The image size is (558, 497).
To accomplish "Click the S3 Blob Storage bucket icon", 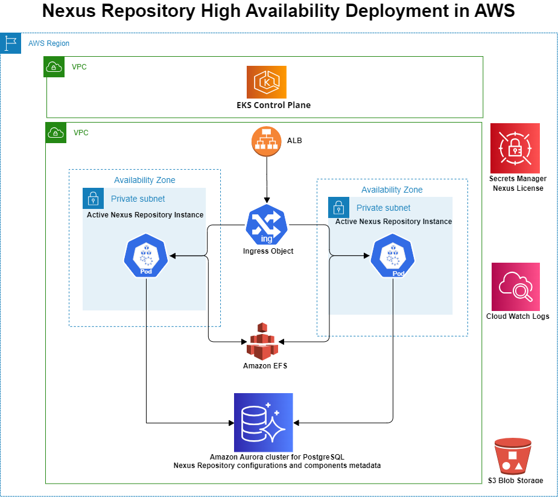I will (513, 456).
